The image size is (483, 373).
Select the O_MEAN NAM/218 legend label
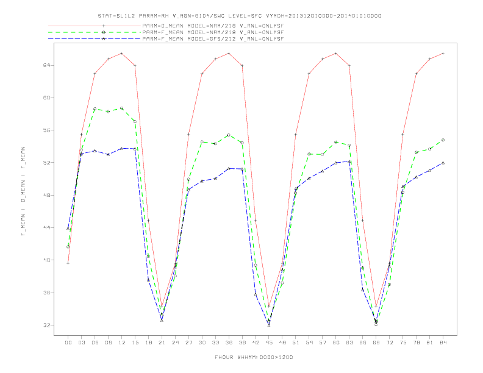click(x=213, y=26)
